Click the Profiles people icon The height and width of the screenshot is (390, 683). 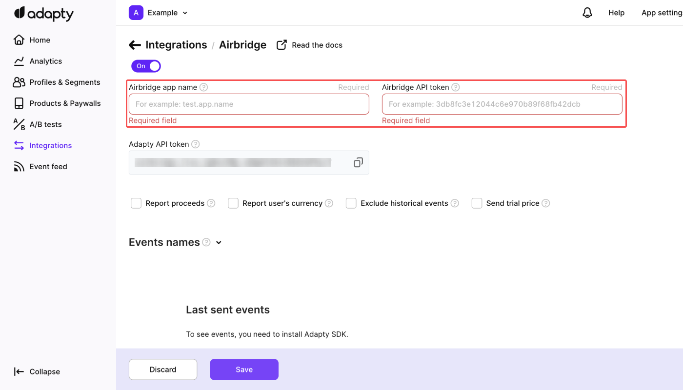[19, 82]
